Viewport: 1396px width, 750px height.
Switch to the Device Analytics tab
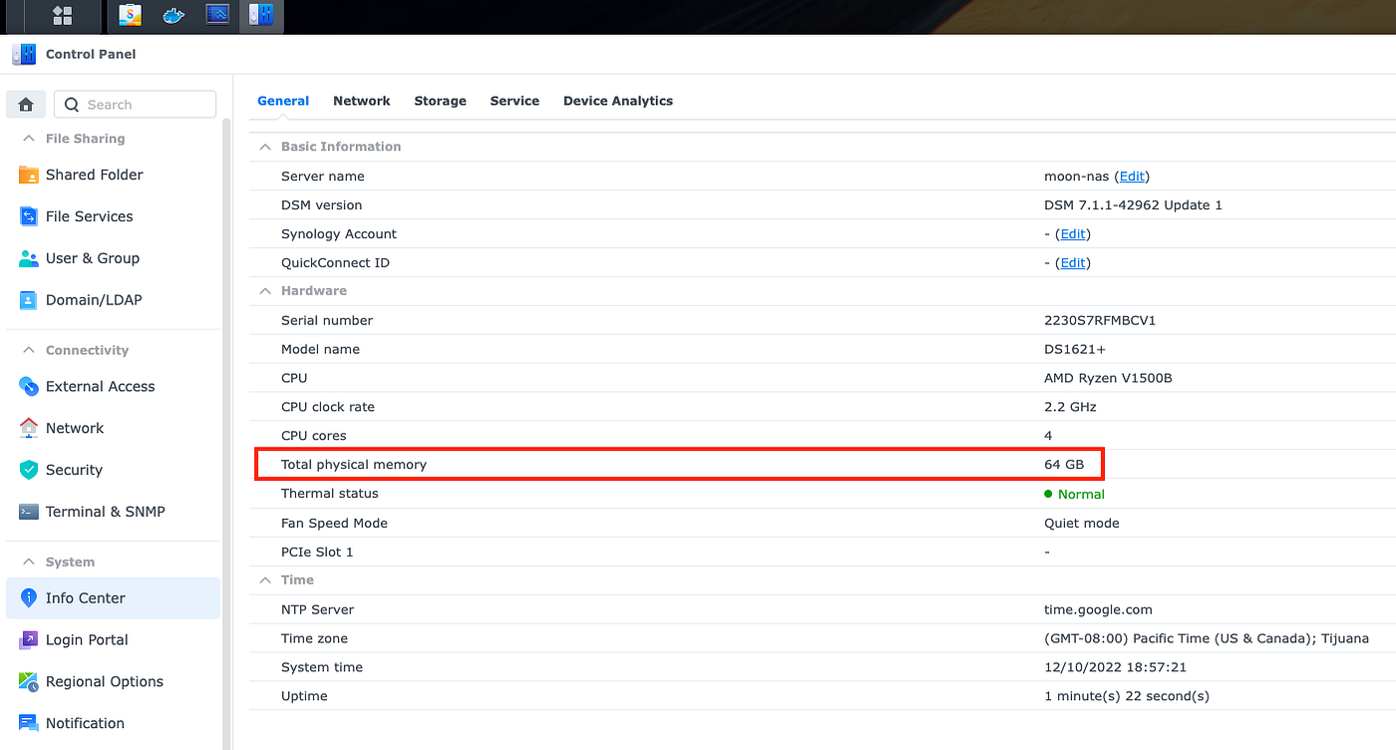pyautogui.click(x=618, y=101)
